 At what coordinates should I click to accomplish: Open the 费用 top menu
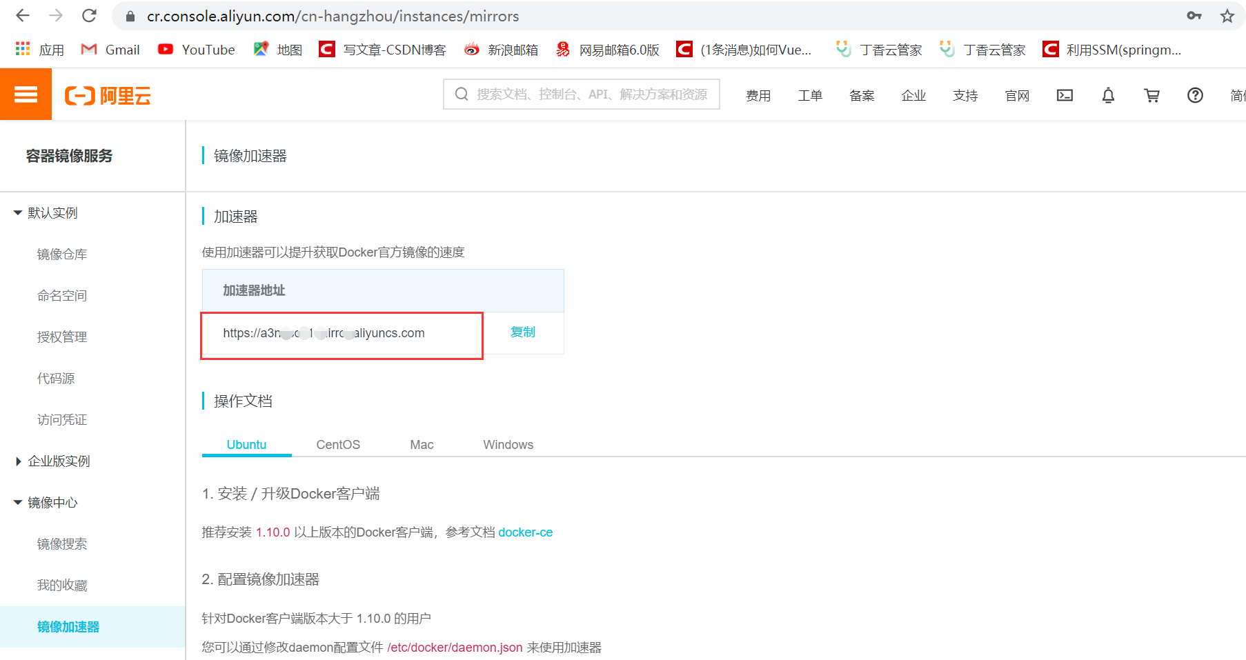coord(758,95)
